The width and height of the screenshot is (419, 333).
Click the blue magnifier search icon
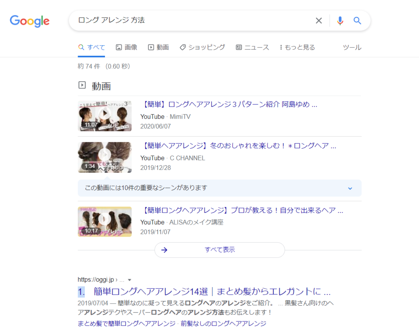coord(357,21)
